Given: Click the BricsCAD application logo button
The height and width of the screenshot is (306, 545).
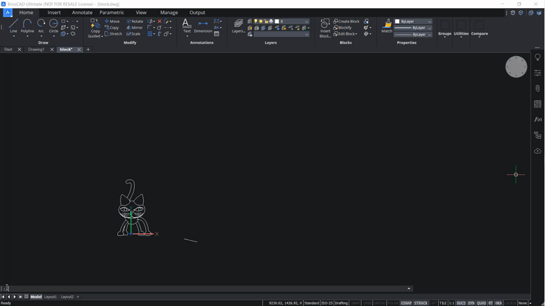Looking at the screenshot, I should (7, 12).
